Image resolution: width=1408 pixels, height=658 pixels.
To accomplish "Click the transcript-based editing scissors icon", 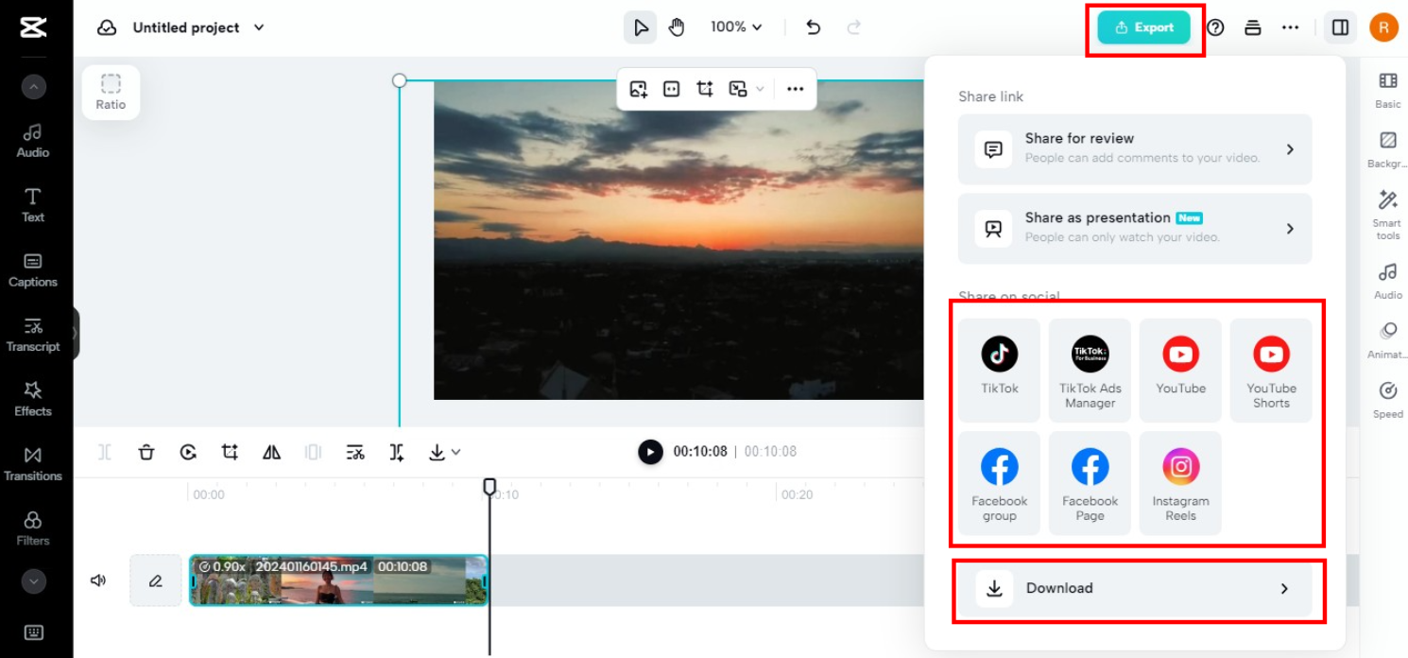I will pos(355,452).
